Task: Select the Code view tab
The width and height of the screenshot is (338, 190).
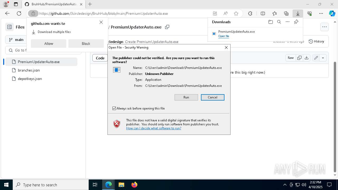Action: [x=100, y=58]
